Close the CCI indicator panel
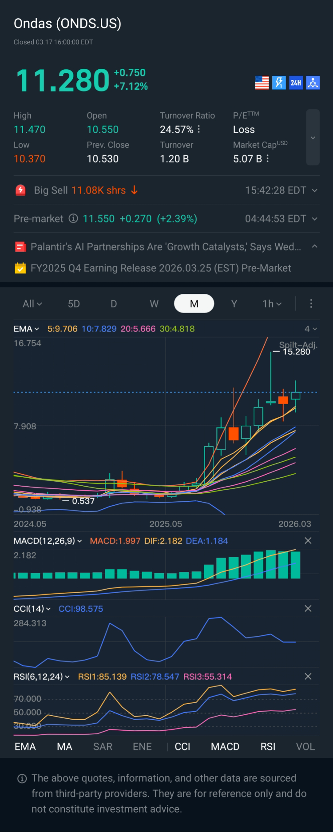 point(308,609)
